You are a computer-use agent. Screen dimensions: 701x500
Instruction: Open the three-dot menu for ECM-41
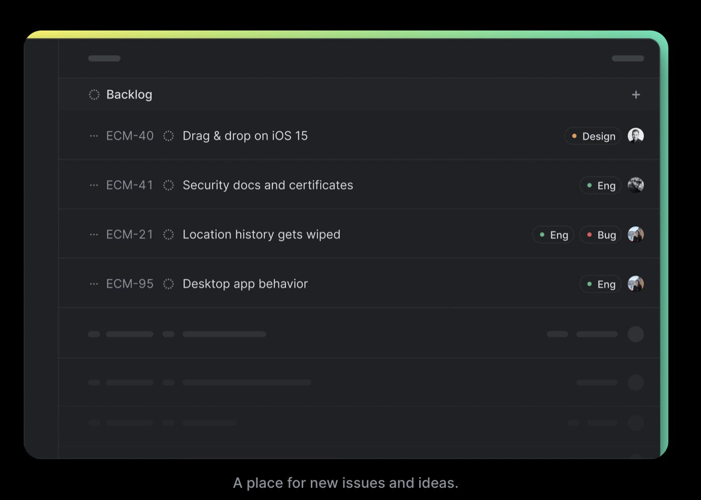click(x=94, y=185)
